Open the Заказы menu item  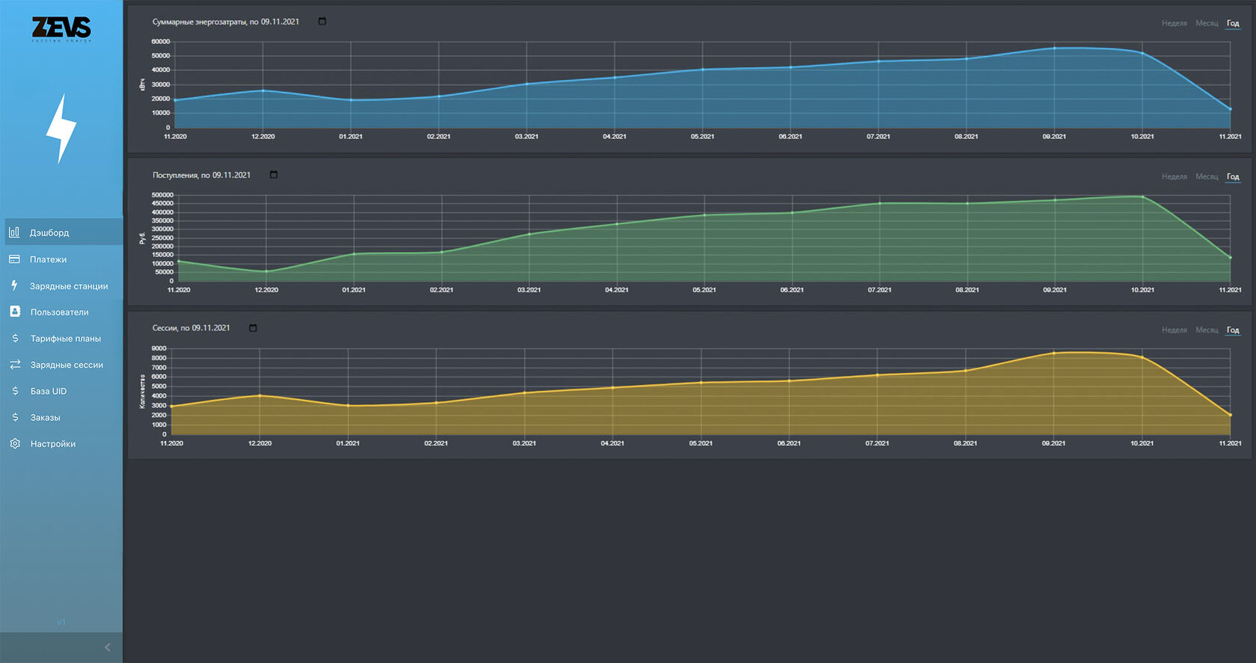[45, 417]
